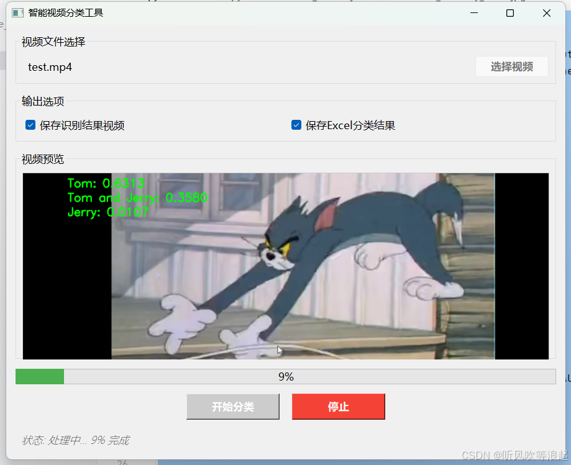Click the Tom and Jerry video preview

coord(286,266)
